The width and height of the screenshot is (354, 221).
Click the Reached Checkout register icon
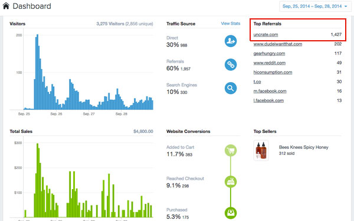pyautogui.click(x=231, y=181)
